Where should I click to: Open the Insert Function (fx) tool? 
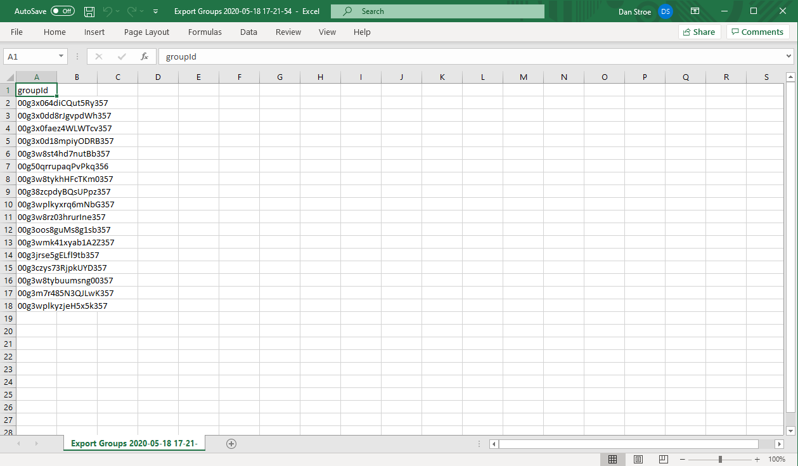point(144,56)
